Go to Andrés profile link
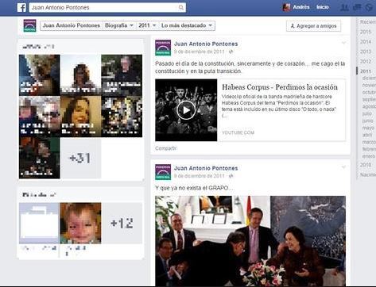376x287 pixels. click(x=301, y=7)
